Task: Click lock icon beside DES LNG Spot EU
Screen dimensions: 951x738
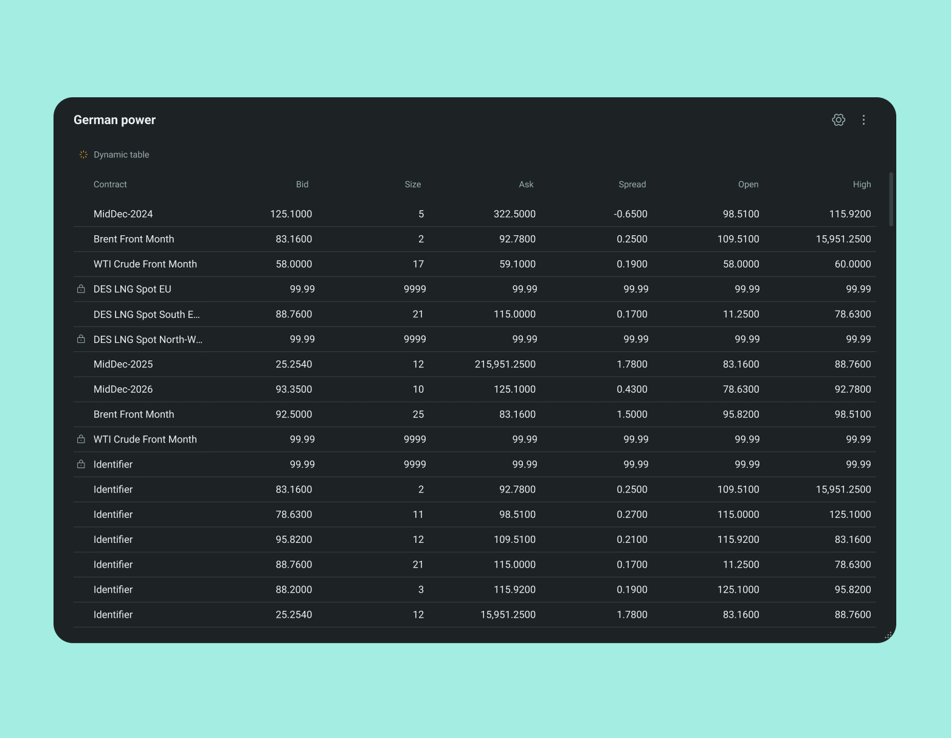Action: [81, 289]
